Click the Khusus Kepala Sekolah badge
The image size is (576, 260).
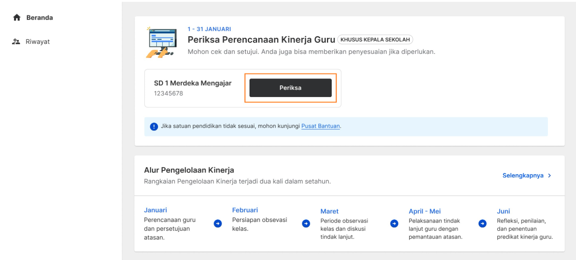pos(375,39)
